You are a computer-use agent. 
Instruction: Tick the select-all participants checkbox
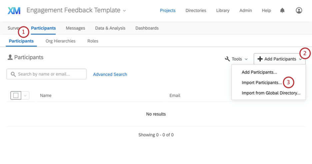(16, 95)
